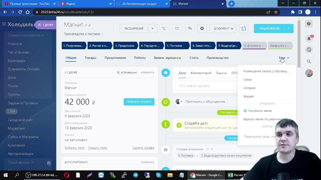The height and width of the screenshot is (180, 321).
Task: Open help question mark icon
Action: tap(309, 24)
